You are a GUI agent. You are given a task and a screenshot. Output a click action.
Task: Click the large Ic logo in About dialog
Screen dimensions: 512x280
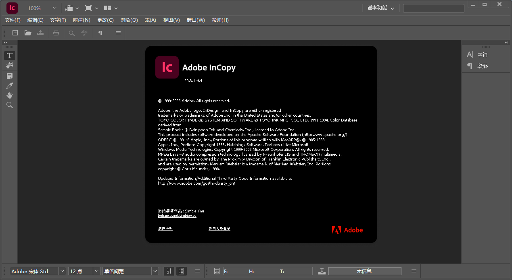[x=167, y=67]
